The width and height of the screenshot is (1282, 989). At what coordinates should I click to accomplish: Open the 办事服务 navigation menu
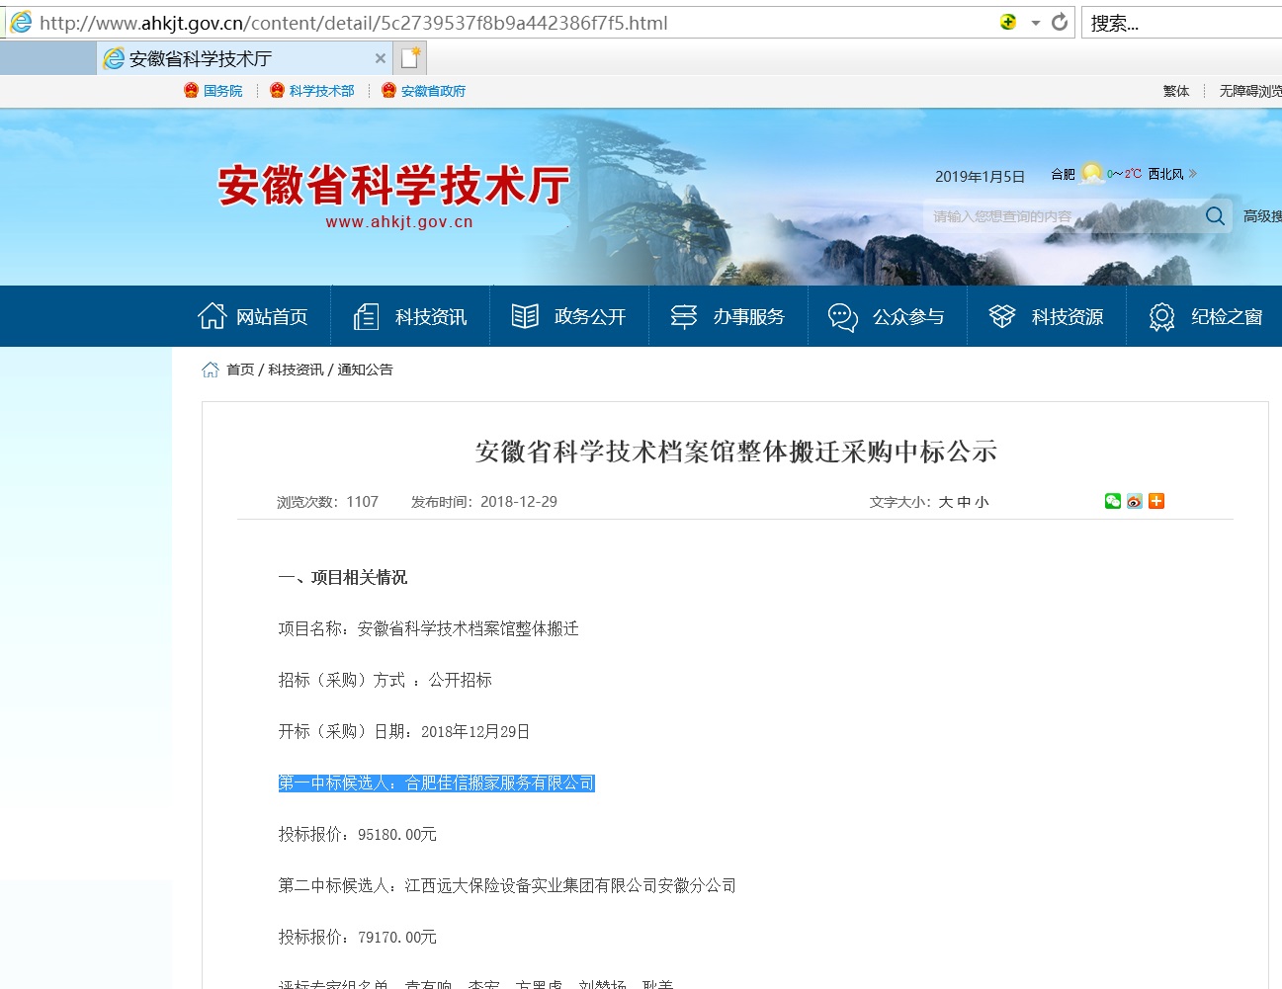pos(728,317)
